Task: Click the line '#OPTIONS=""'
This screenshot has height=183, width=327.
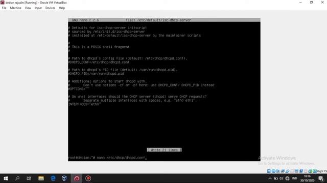Action: click(79, 89)
